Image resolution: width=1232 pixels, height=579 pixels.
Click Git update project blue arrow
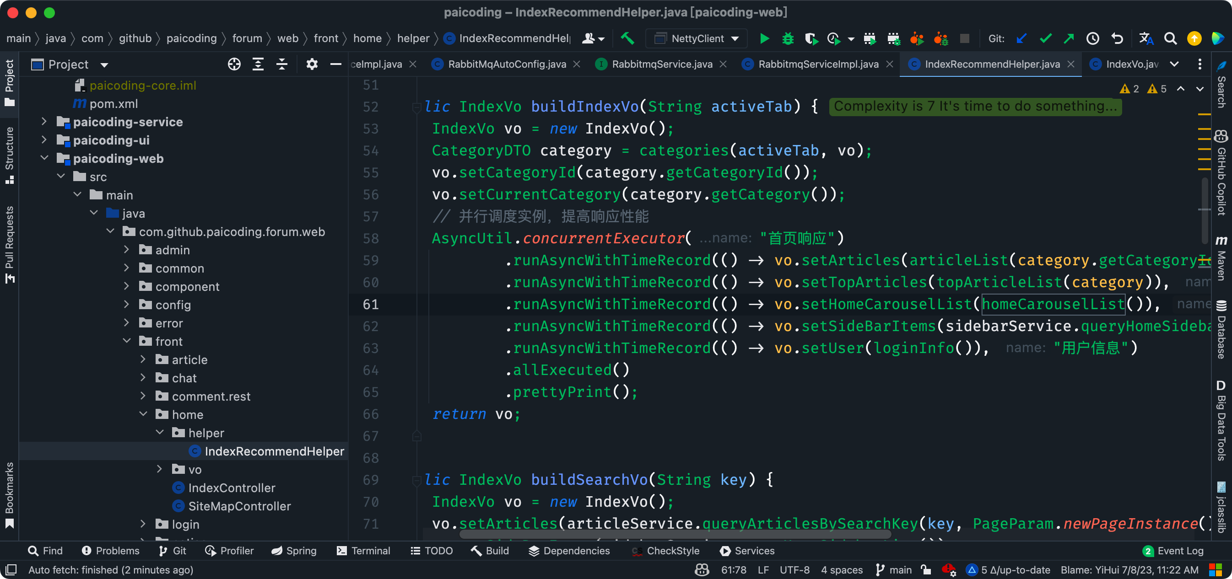[1021, 38]
